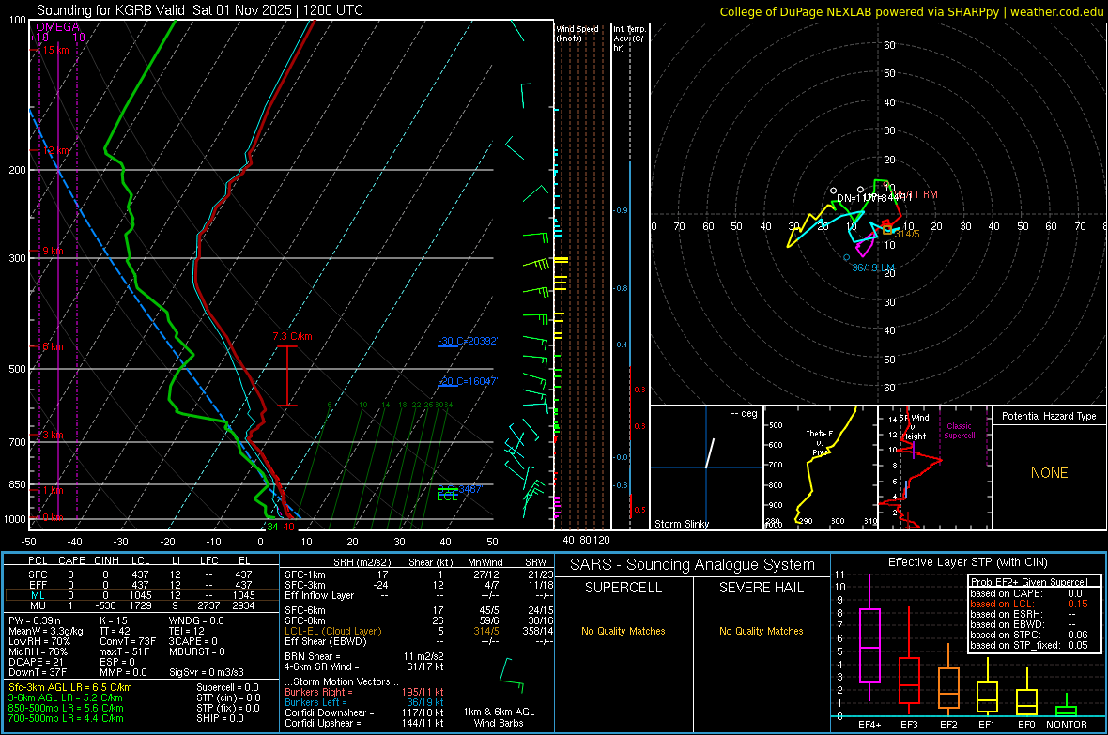Click the '1km & 6km AGL Wind Barbs' caption
1108x735 pixels.
tap(499, 717)
